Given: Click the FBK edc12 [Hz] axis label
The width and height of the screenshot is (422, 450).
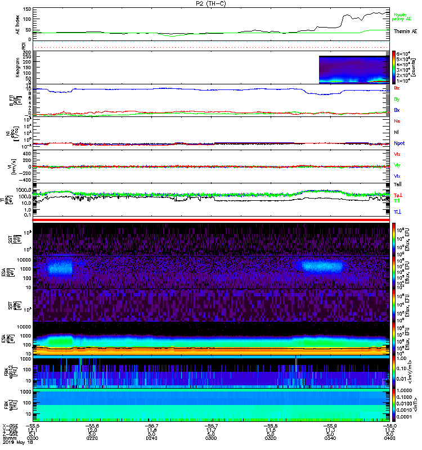Looking at the screenshot, I should tap(10, 371).
